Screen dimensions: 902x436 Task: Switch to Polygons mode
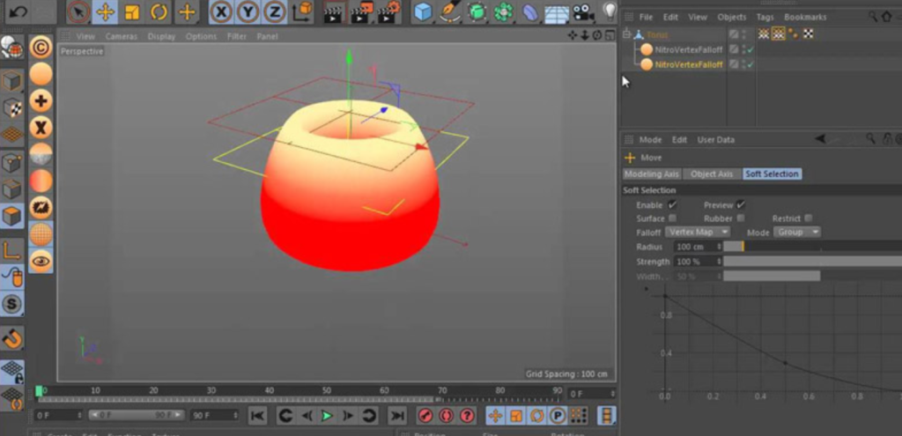[x=11, y=217]
